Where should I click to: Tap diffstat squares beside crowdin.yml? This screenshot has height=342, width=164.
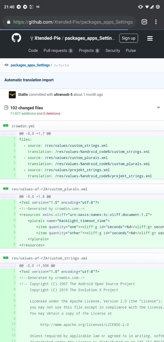click(x=6, y=126)
